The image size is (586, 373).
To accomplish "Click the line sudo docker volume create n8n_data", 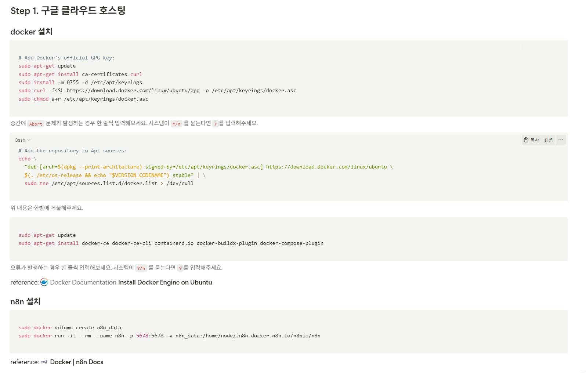I will 70,327.
